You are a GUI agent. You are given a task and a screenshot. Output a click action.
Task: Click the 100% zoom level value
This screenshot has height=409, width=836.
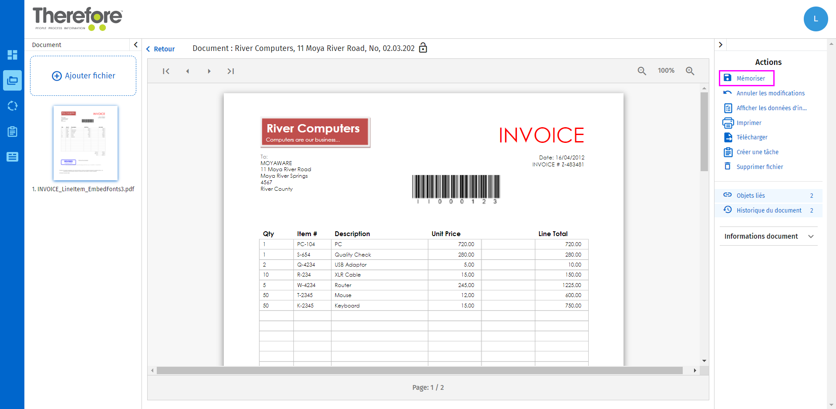tap(666, 71)
